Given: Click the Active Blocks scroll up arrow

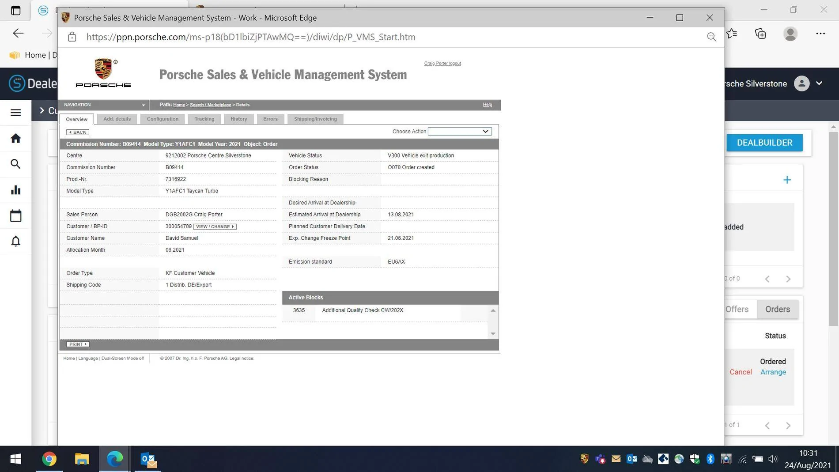Looking at the screenshot, I should pos(493,311).
